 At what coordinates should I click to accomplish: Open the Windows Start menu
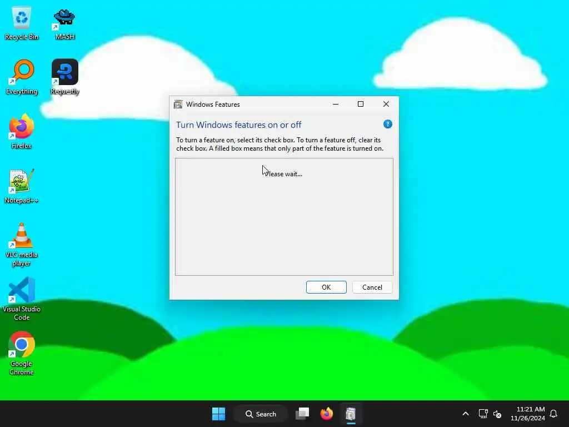(x=218, y=414)
